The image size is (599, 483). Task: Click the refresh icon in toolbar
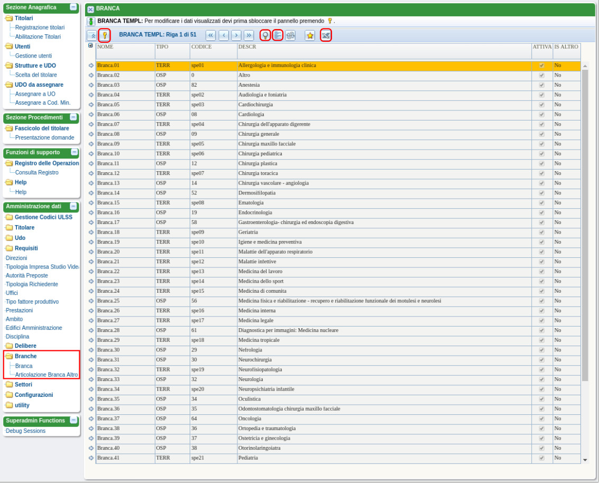point(290,35)
